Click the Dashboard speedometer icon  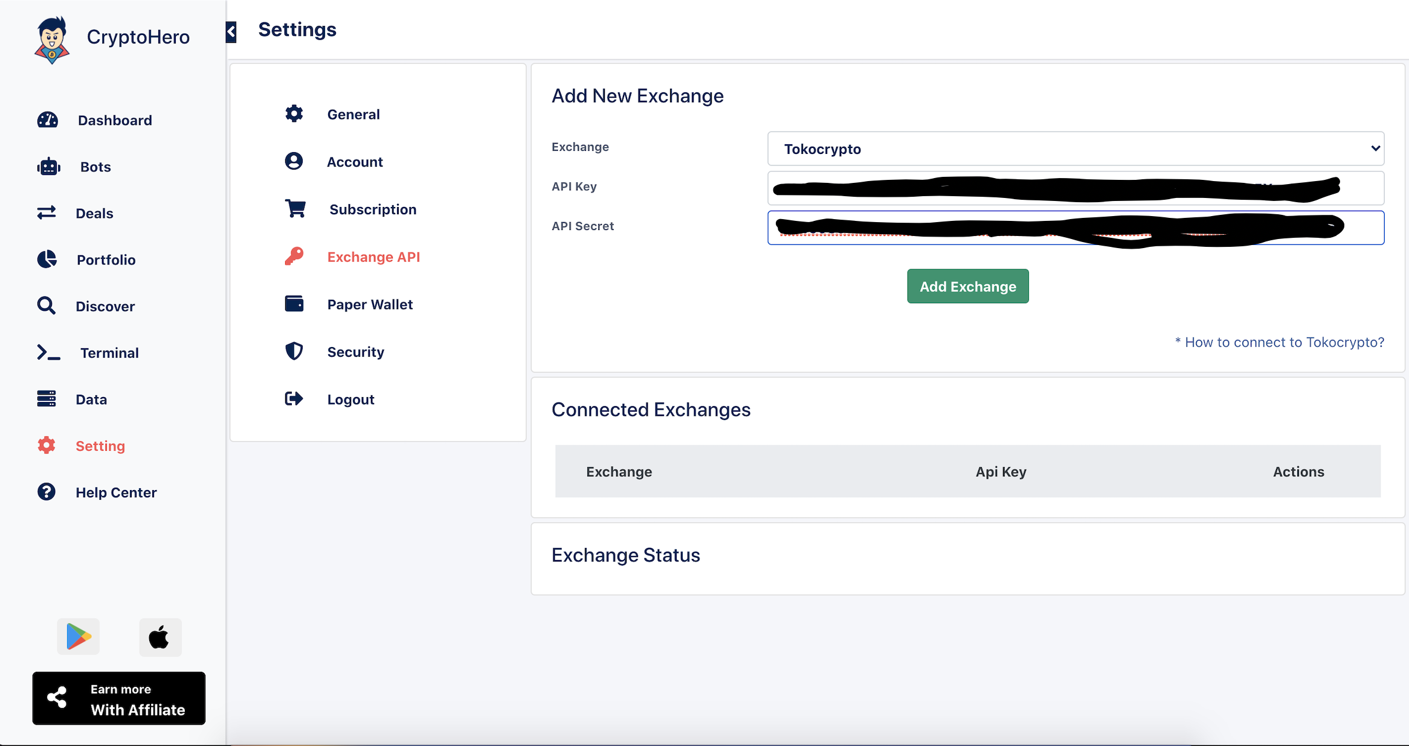[48, 120]
